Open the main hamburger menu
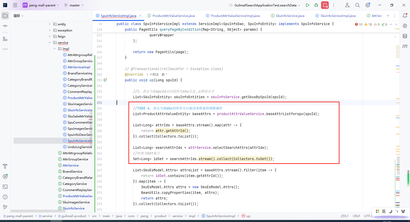The image size is (410, 222). point(15,5)
